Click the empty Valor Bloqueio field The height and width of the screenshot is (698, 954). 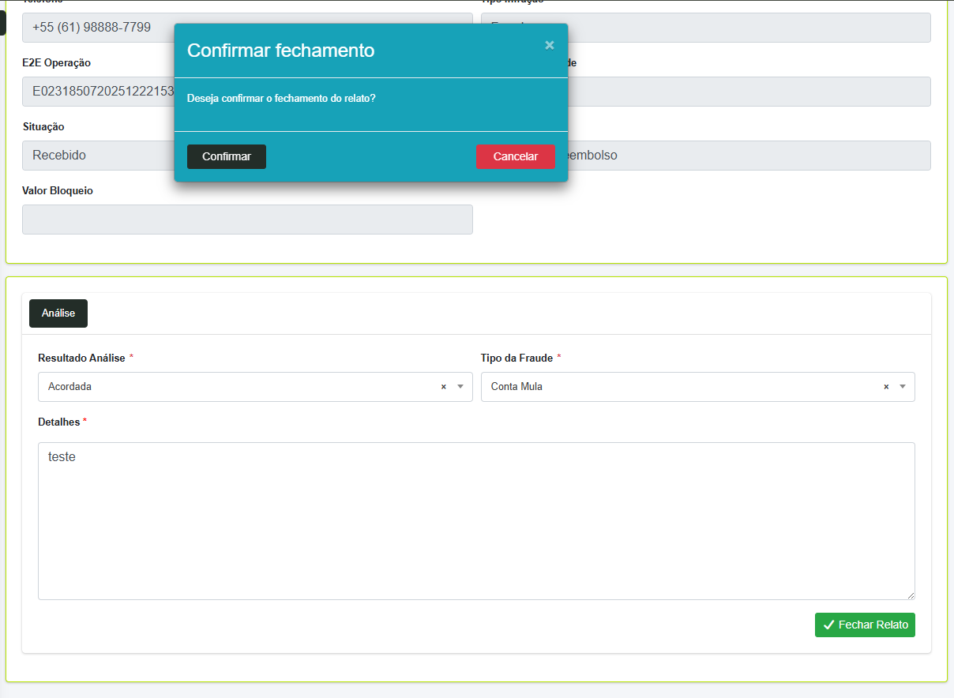click(x=247, y=220)
